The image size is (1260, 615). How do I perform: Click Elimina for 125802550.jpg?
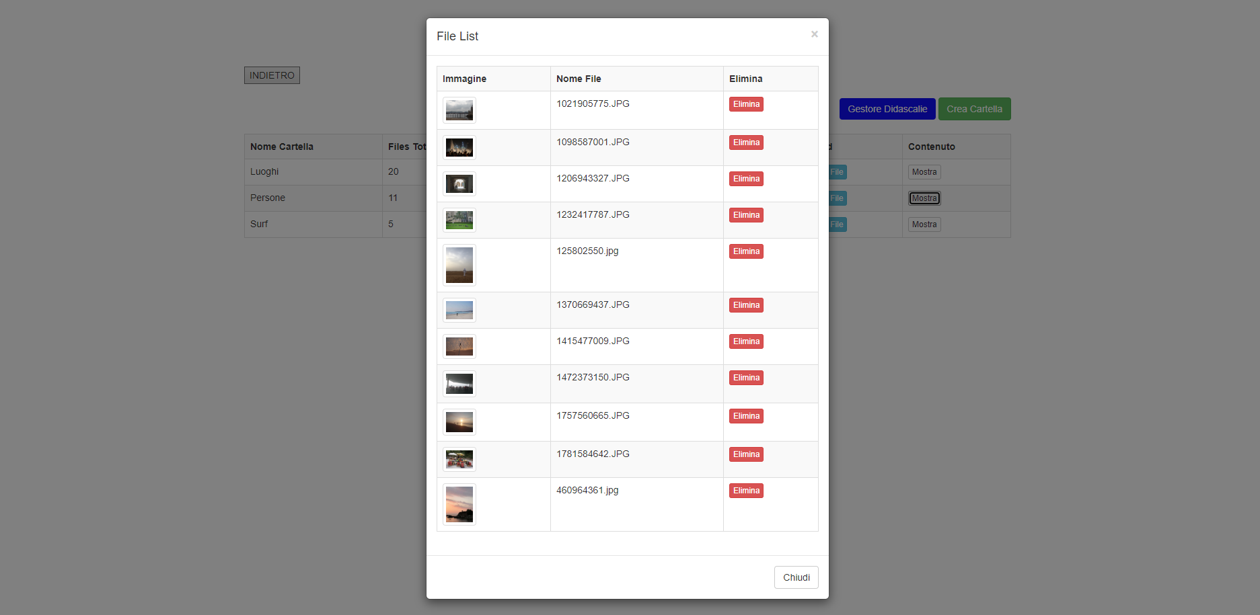tap(746, 251)
